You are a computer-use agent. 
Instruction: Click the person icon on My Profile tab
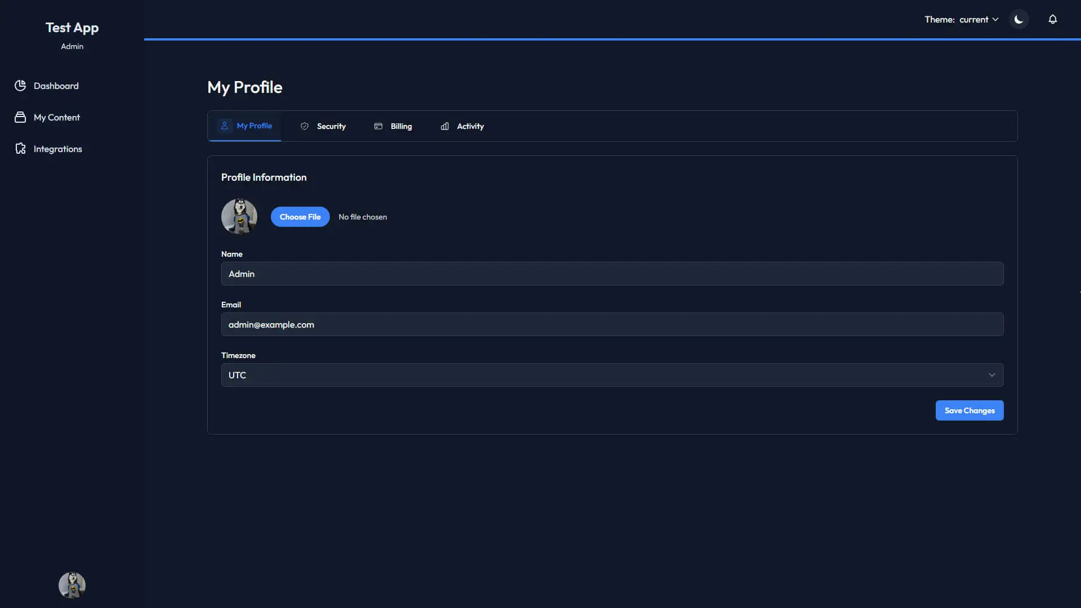225,126
